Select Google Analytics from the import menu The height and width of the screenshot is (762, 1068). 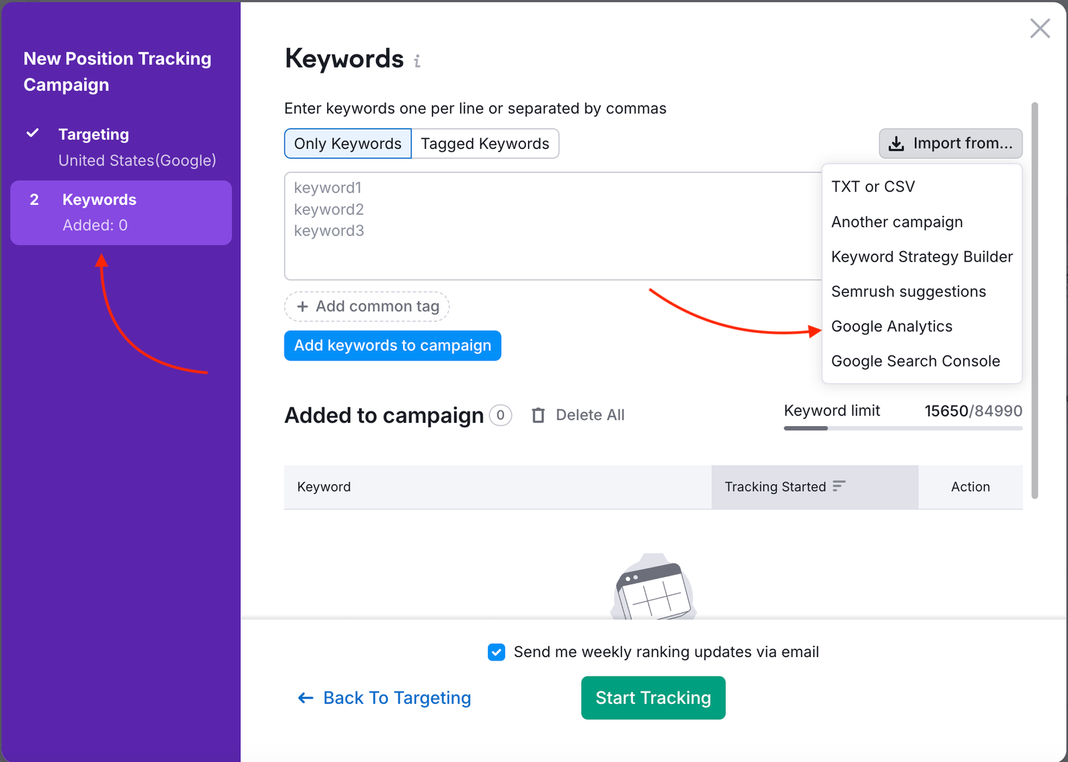click(x=891, y=327)
